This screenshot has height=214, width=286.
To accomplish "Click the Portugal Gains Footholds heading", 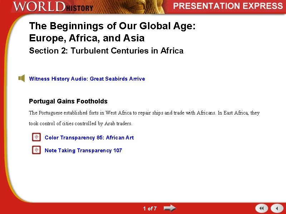I will pos(68,101).
